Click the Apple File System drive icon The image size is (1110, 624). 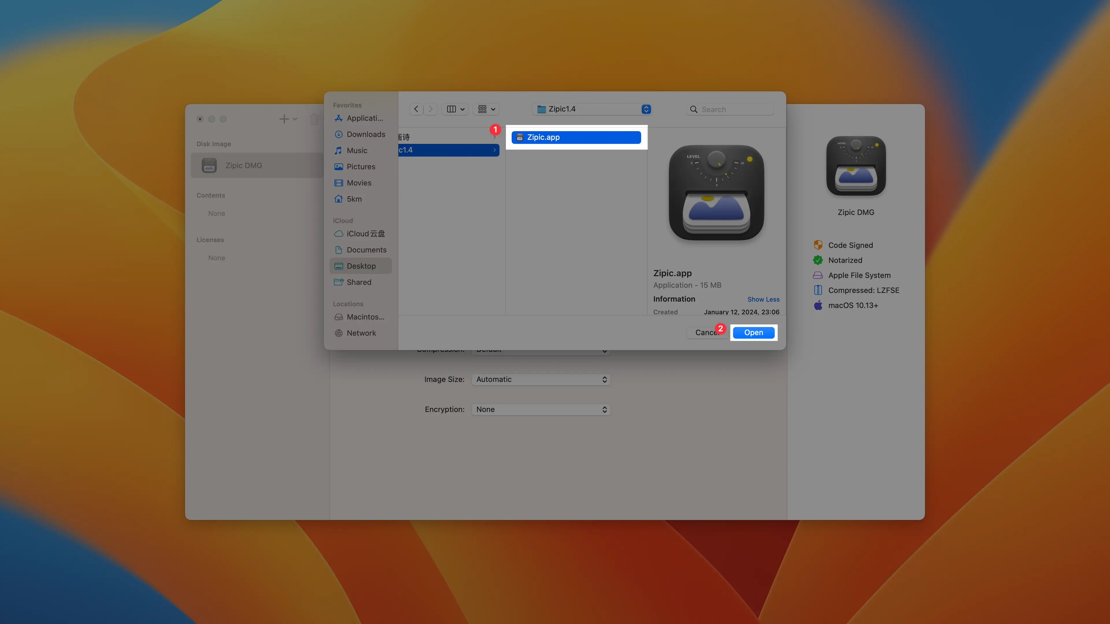pyautogui.click(x=818, y=275)
